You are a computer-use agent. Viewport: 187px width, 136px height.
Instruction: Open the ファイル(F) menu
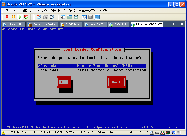pos(12,10)
